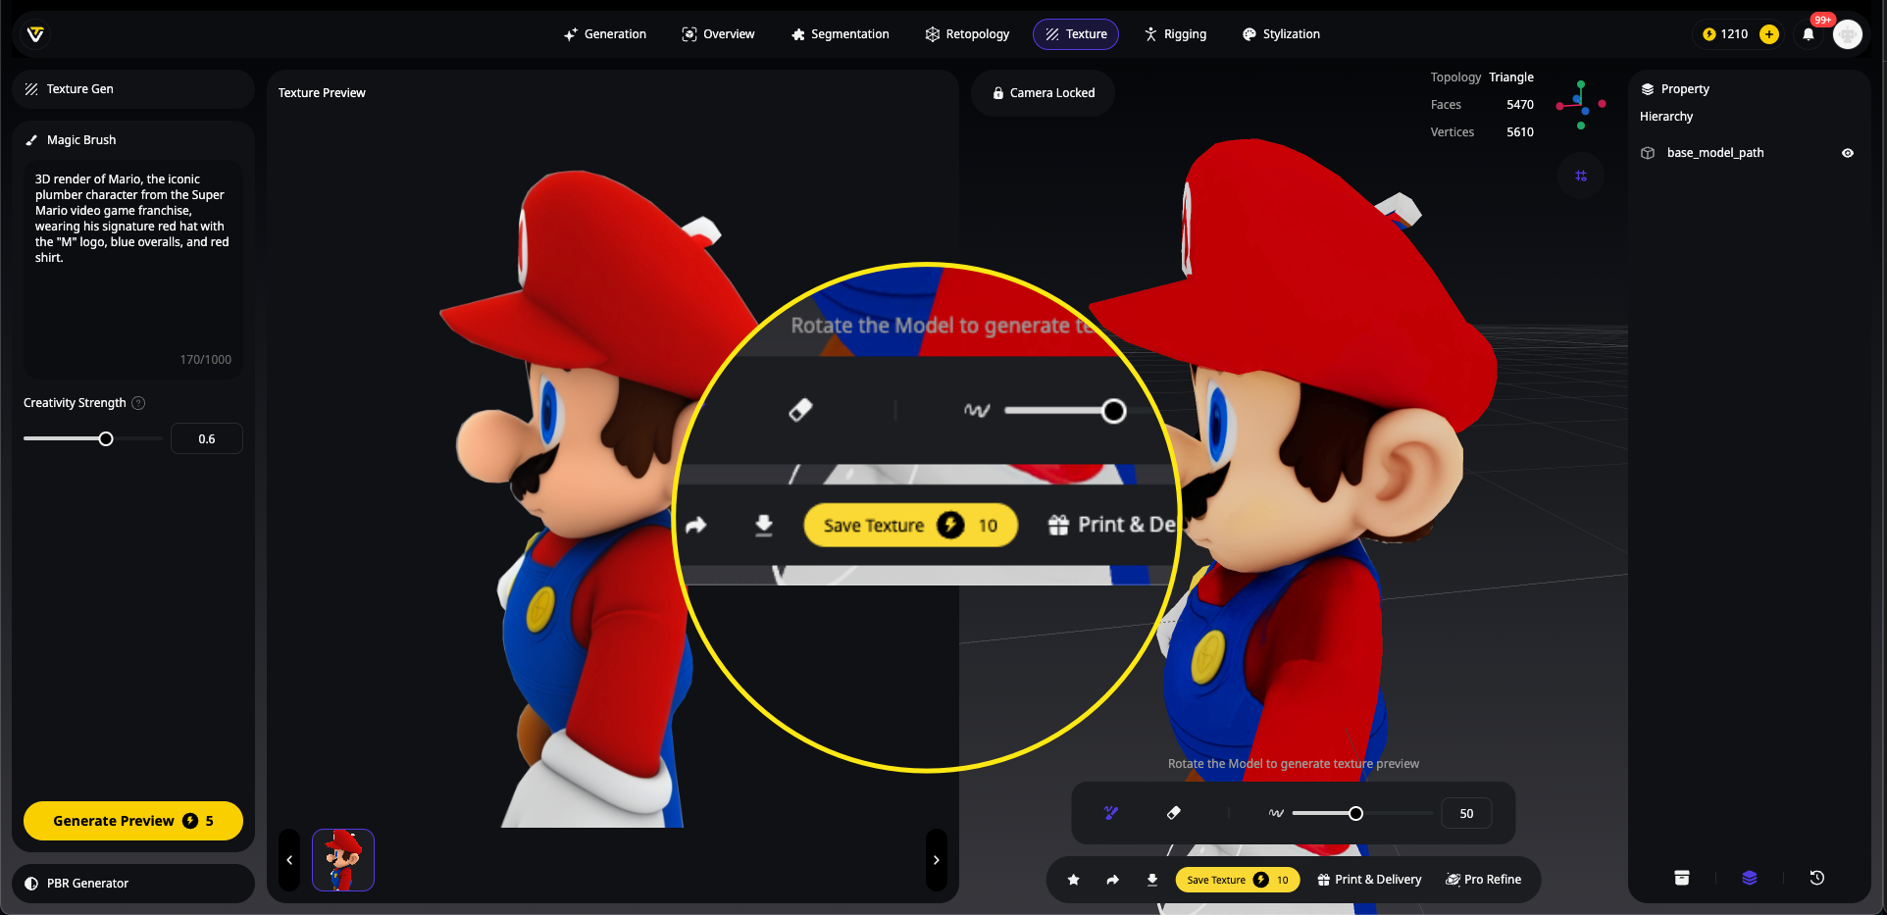Go to the Retopology tab
Screen dimensions: 1887x915
tap(967, 34)
